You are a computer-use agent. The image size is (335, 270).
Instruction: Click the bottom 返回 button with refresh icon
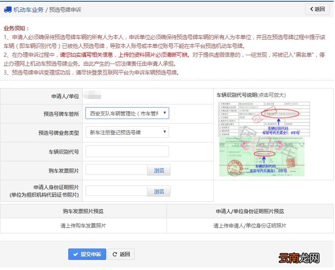tap(121, 254)
